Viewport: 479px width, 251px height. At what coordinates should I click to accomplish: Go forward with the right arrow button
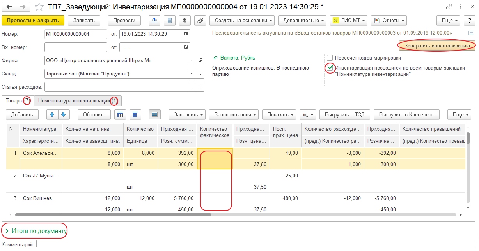coord(23,7)
